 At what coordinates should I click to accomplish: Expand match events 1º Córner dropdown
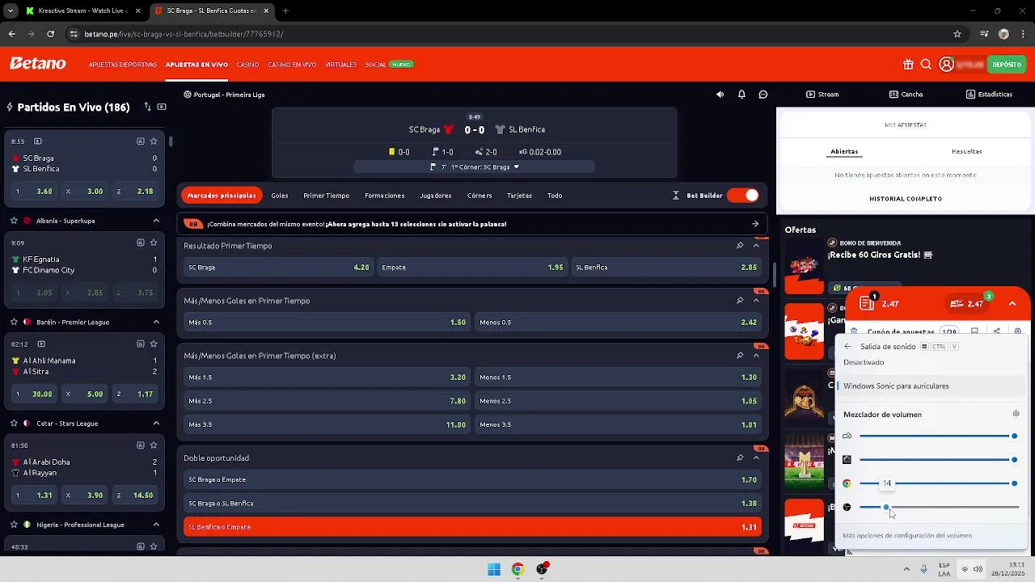click(475, 167)
